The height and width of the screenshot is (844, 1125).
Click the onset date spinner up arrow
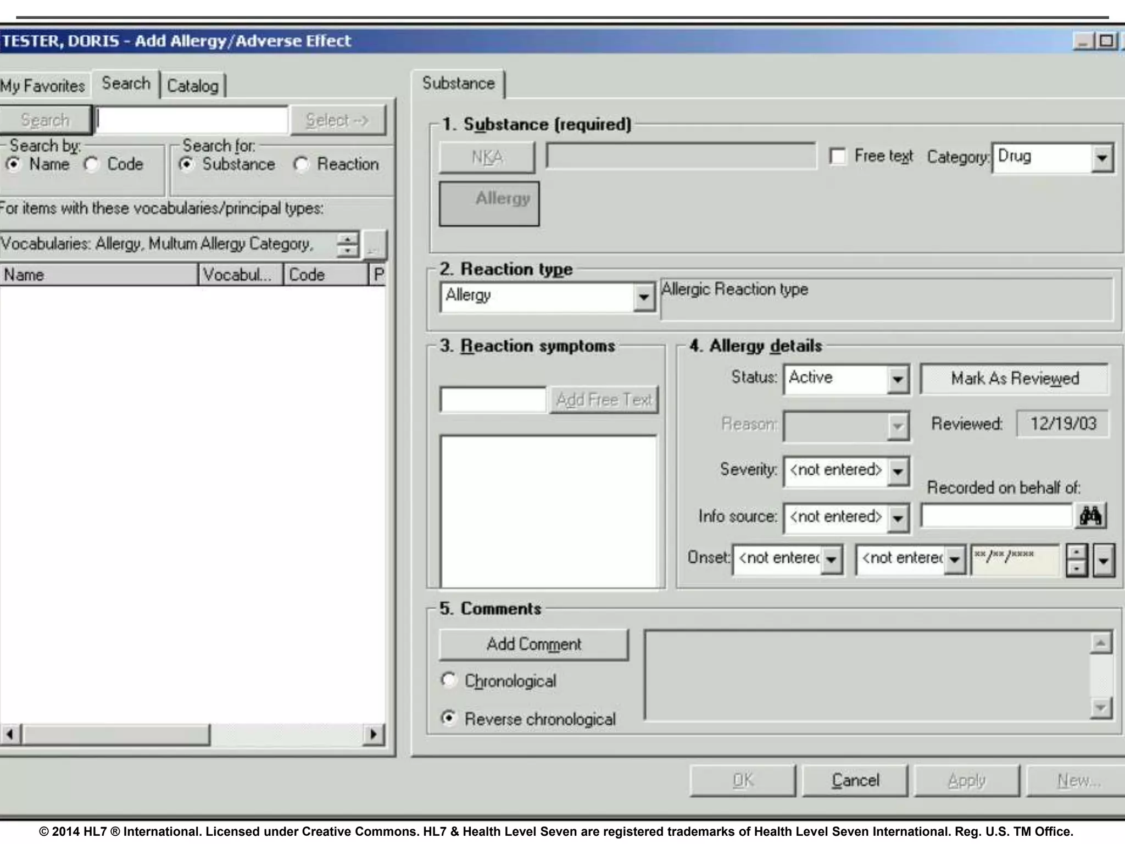pyautogui.click(x=1076, y=552)
